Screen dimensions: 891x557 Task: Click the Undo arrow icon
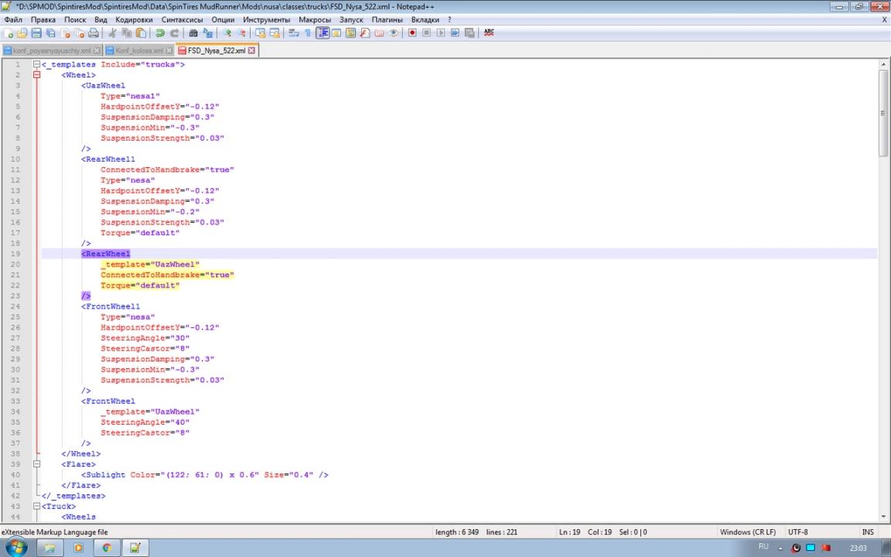point(160,33)
